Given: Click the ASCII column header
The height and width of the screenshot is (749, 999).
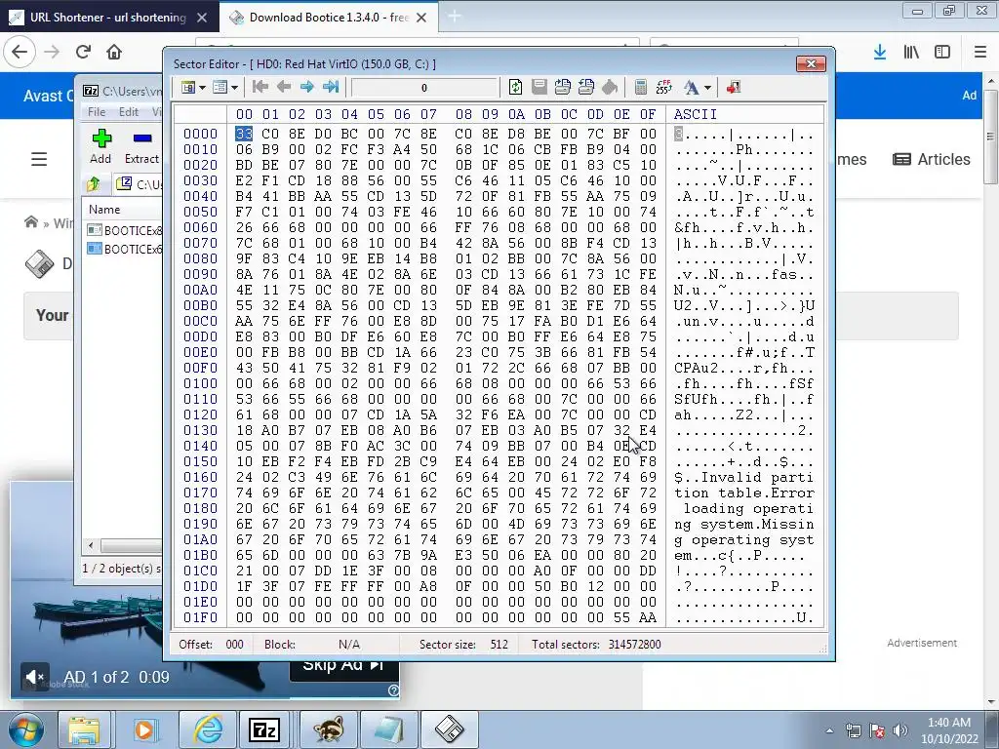Looking at the screenshot, I should (695, 114).
